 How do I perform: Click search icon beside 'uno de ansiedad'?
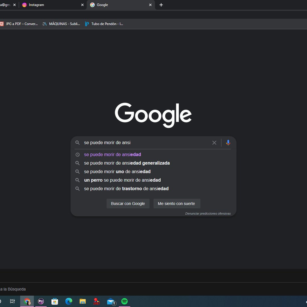coord(78,172)
